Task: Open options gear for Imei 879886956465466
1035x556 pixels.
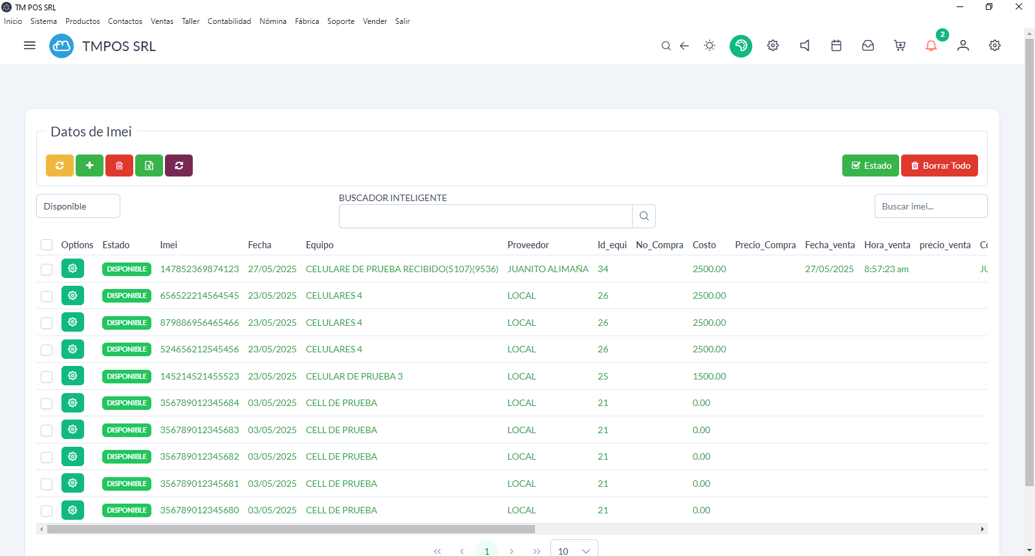Action: pos(72,322)
